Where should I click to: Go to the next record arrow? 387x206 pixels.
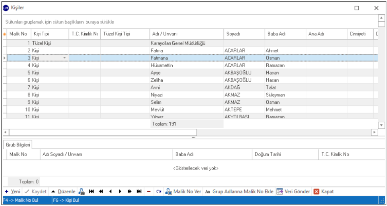point(120,192)
